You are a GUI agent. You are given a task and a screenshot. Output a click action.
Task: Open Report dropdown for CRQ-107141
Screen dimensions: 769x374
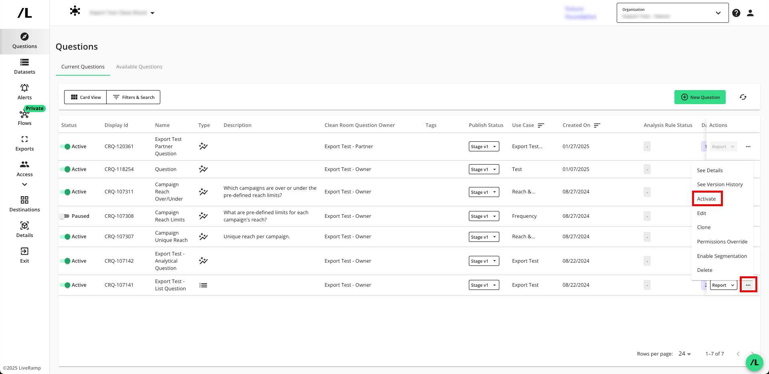point(724,285)
